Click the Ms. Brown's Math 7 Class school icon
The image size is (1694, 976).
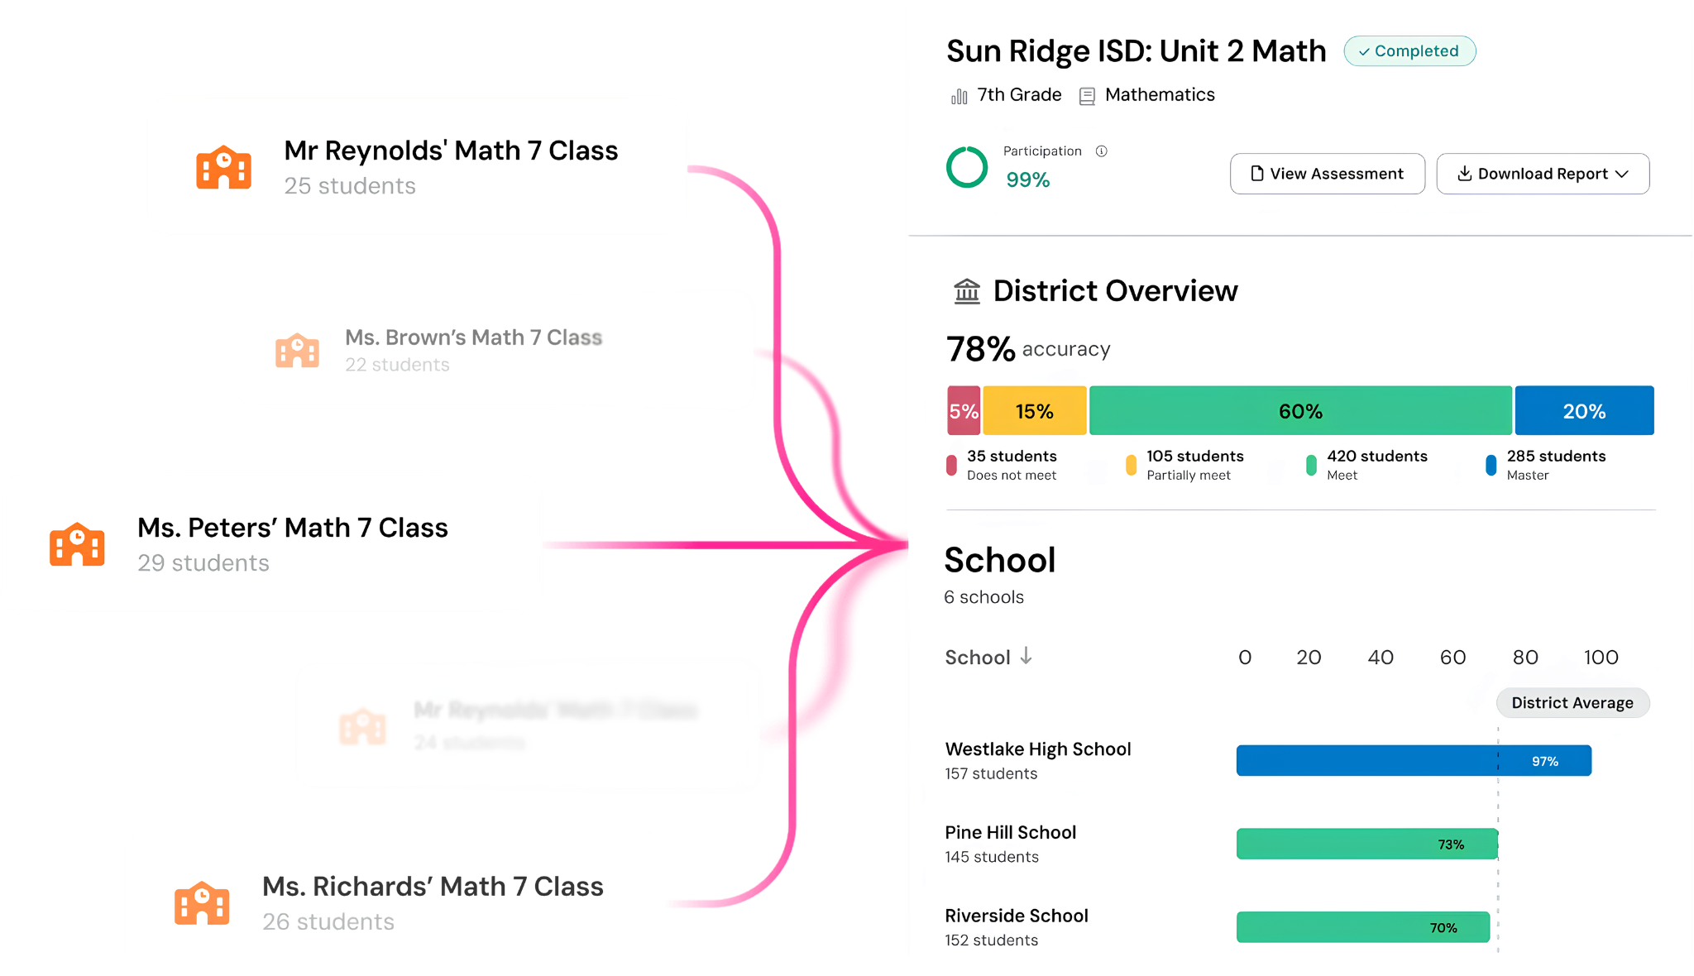[297, 351]
